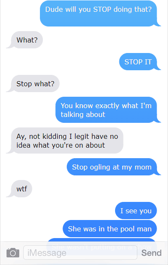Screen dimensions: 168x265
Task: Tap the "She was in the pool man" bubble
Action: coord(110,229)
